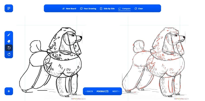
Task: Select the Compare view
Action: coord(124,9)
